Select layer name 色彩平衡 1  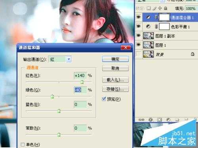[x=180, y=27]
